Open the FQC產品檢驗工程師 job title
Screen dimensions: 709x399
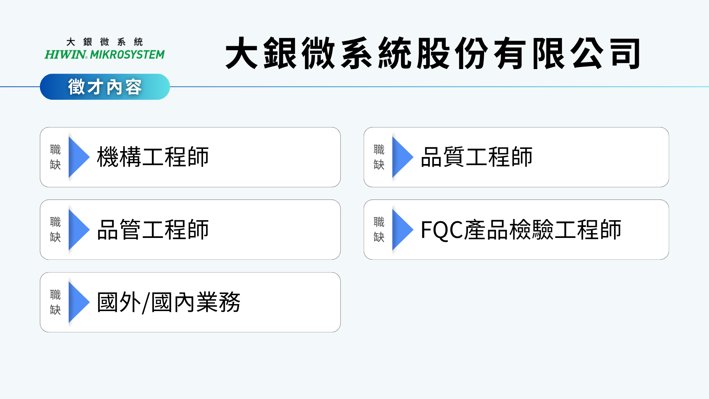(x=521, y=229)
